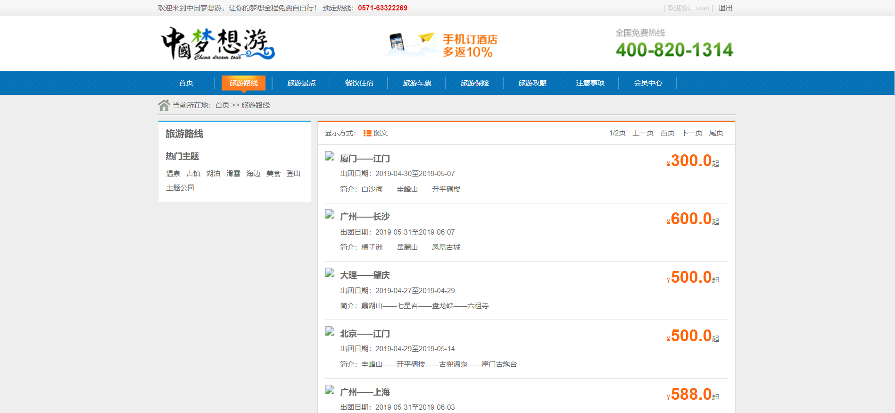Select the 温泉 hot theme
The image size is (895, 413).
173,174
